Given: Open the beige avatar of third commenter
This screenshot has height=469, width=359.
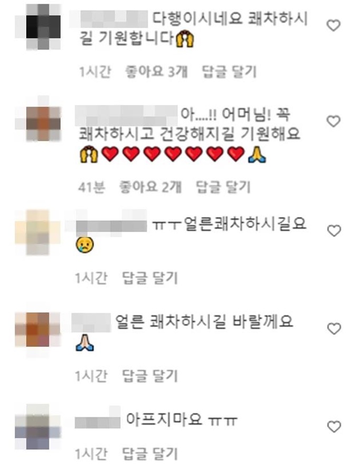Looking at the screenshot, I should pos(37,233).
